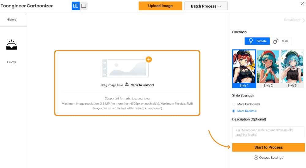306x168 pixels.
Task: Click the Click to upload link
Action: pyautogui.click(x=142, y=85)
